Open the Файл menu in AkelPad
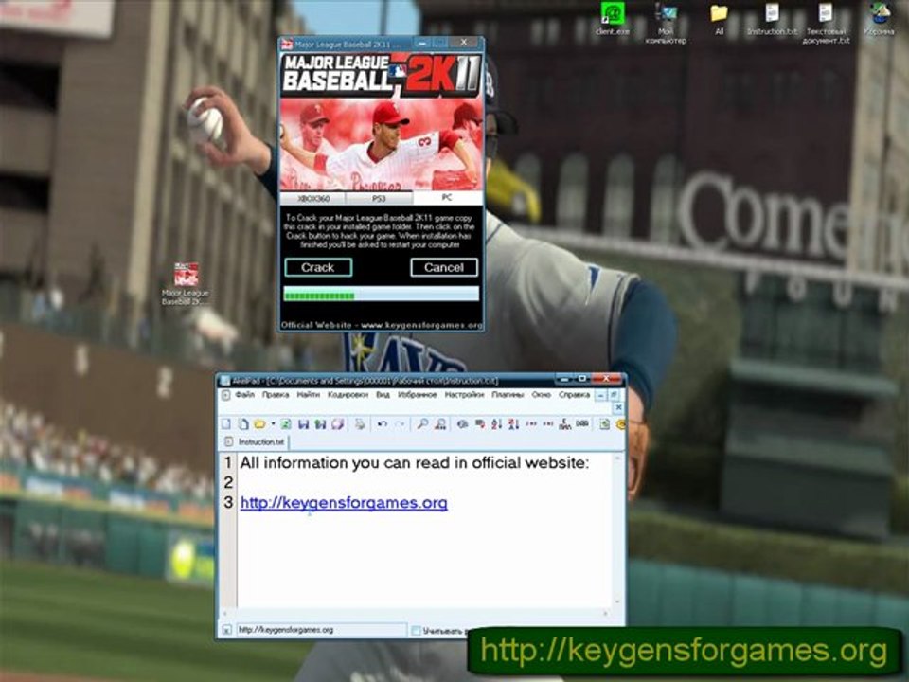Viewport: 909px width, 682px height. (x=244, y=394)
